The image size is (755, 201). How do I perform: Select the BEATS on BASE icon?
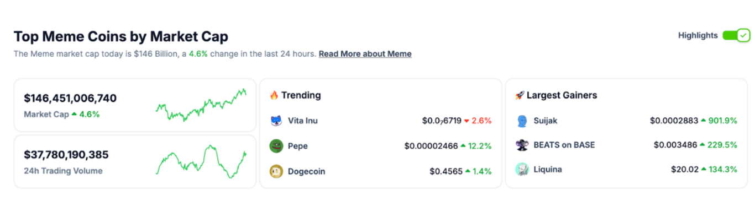point(522,145)
